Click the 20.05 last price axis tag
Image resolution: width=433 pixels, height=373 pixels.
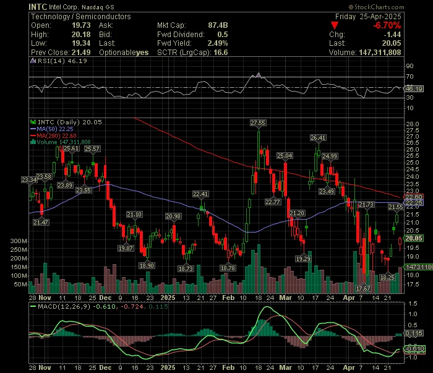tap(414, 238)
